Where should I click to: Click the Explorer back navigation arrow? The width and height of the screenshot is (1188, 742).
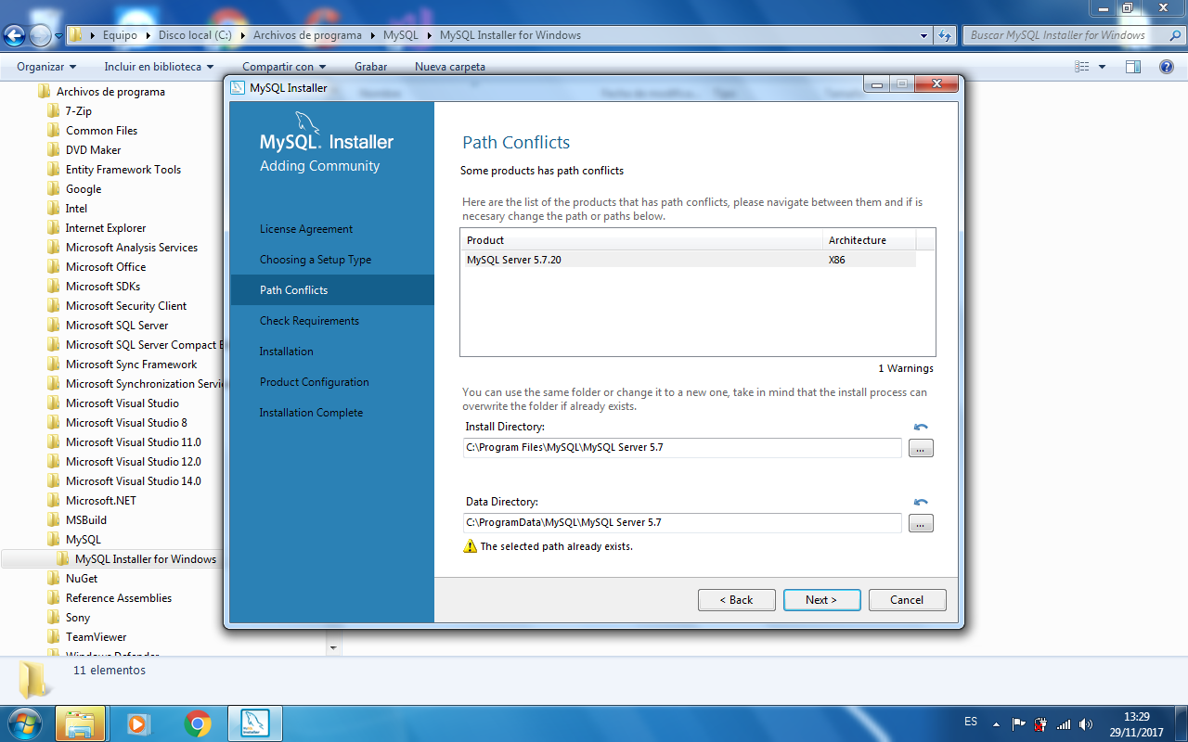click(x=14, y=36)
